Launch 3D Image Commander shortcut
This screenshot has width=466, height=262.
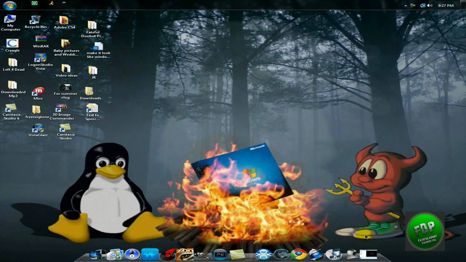tap(62, 112)
